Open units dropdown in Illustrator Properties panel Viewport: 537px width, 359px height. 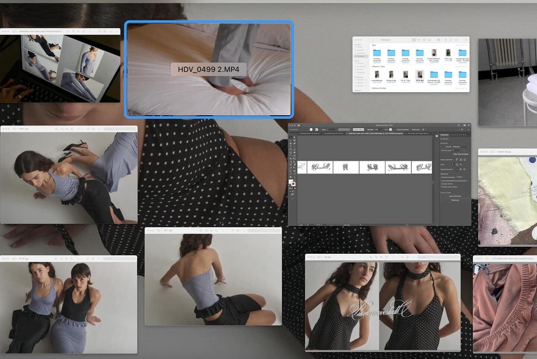coord(460,147)
